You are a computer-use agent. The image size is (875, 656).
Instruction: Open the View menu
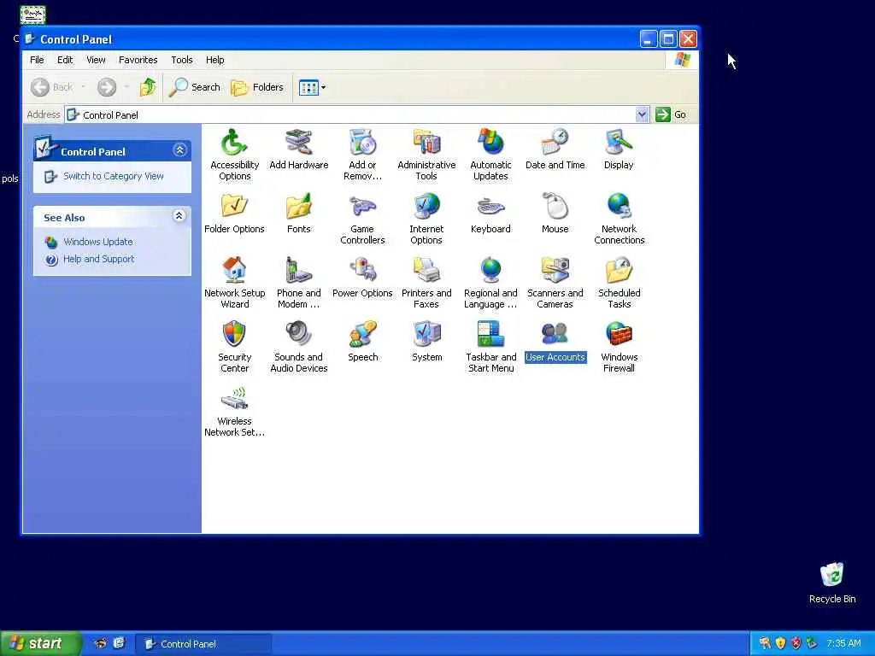96,60
